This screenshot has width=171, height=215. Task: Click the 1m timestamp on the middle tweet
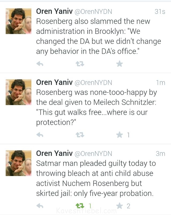pos(160,83)
